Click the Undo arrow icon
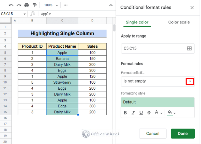Image resolution: width=201 pixels, height=144 pixels. point(11,5)
